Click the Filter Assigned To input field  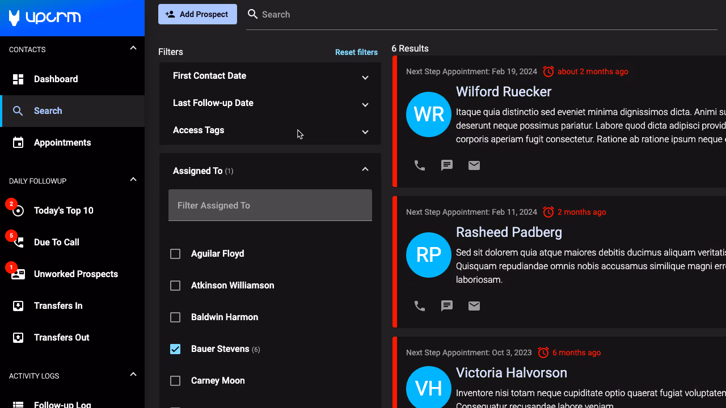[270, 205]
